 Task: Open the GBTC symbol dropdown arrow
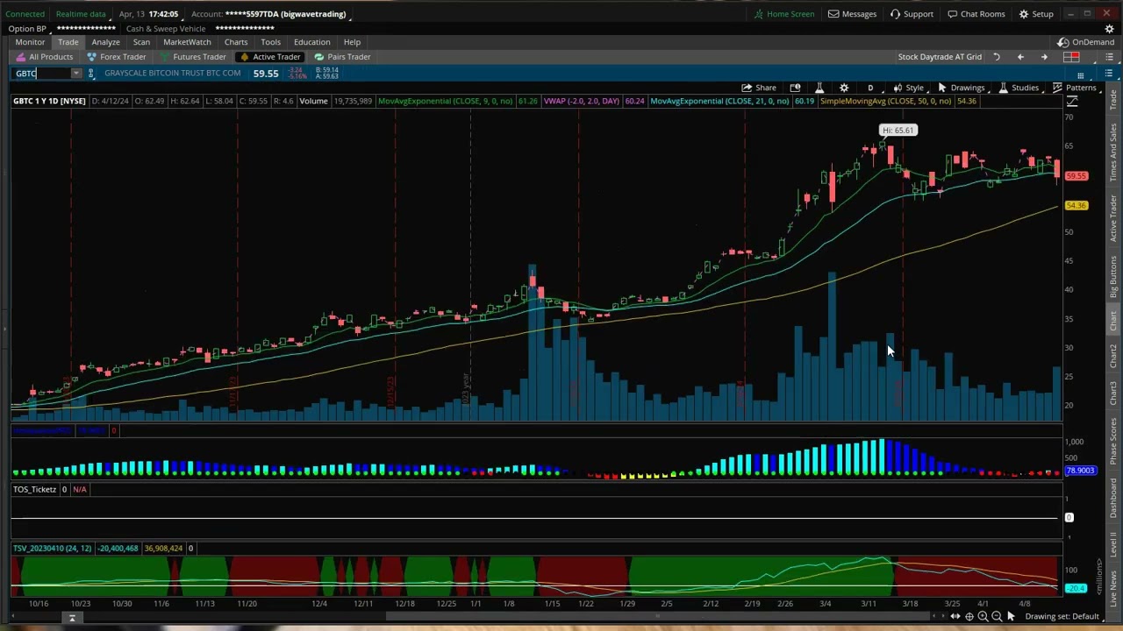click(76, 74)
